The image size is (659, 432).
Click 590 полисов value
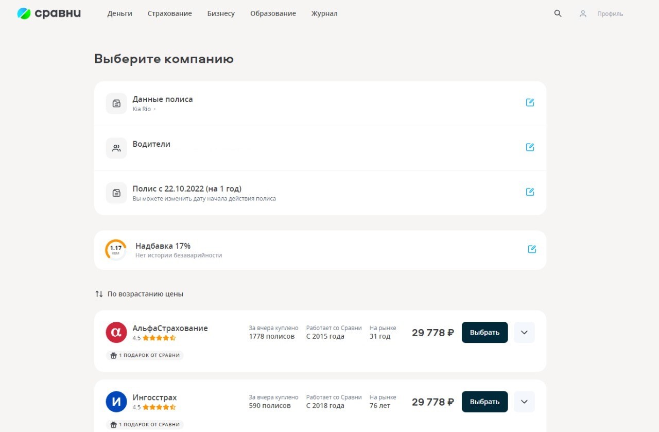pos(270,406)
